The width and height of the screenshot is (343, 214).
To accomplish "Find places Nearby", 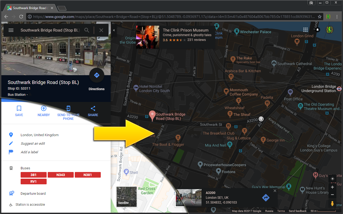I will [44, 111].
